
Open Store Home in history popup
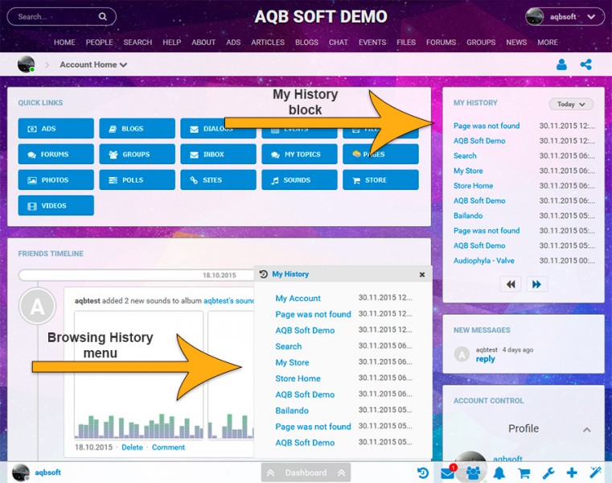point(298,378)
